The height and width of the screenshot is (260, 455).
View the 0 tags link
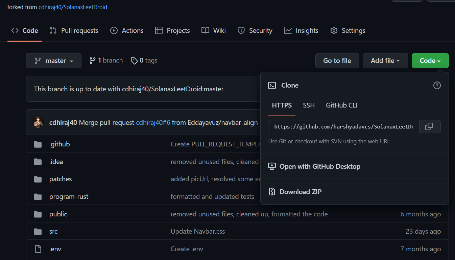pyautogui.click(x=144, y=61)
